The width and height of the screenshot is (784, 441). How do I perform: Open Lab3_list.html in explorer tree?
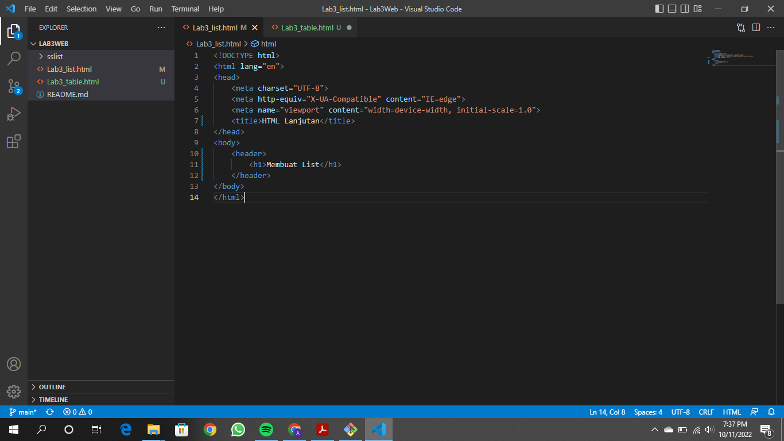click(101, 69)
